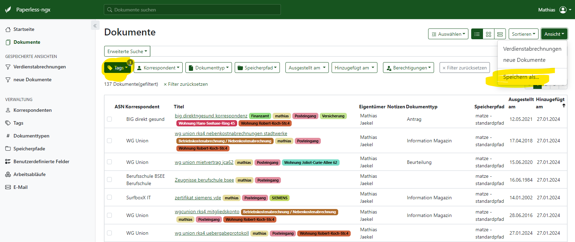This screenshot has height=242, width=575.
Task: Open the Erweiterte Suche dropdown
Action: (127, 51)
